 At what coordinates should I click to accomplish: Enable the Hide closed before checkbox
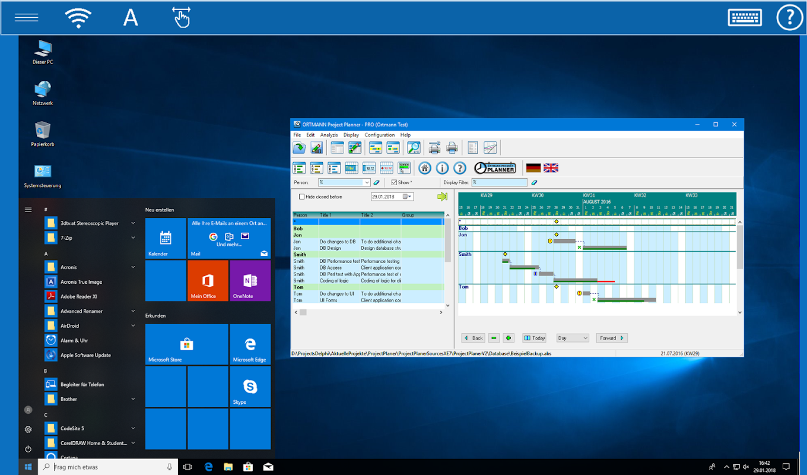pyautogui.click(x=302, y=197)
